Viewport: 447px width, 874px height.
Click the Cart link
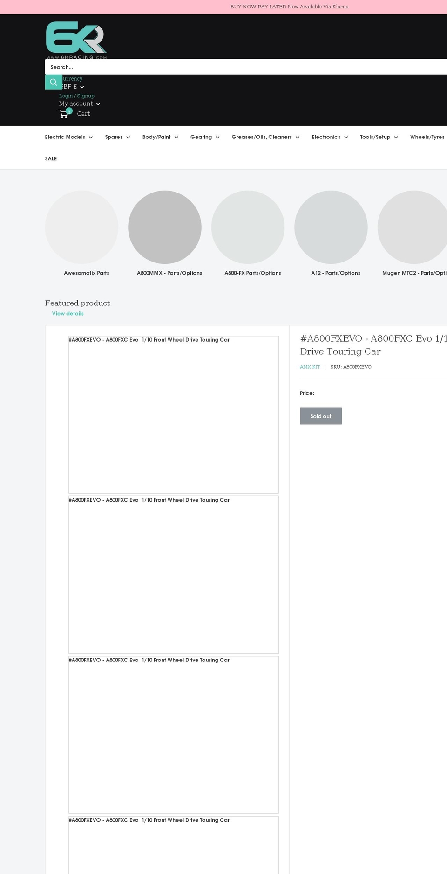tap(84, 114)
